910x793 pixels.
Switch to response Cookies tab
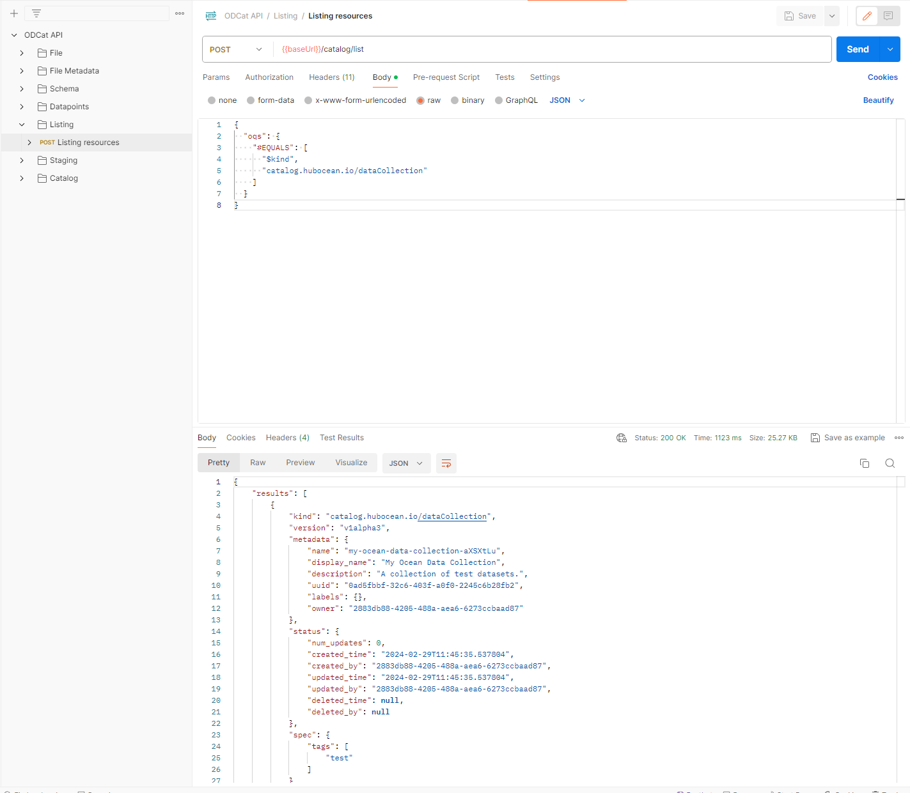point(241,438)
